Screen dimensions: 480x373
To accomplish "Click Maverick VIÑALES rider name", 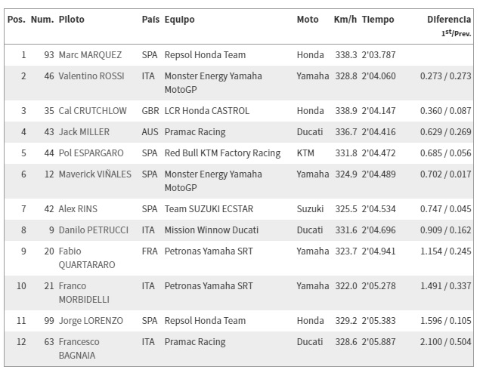I will 95,174.
